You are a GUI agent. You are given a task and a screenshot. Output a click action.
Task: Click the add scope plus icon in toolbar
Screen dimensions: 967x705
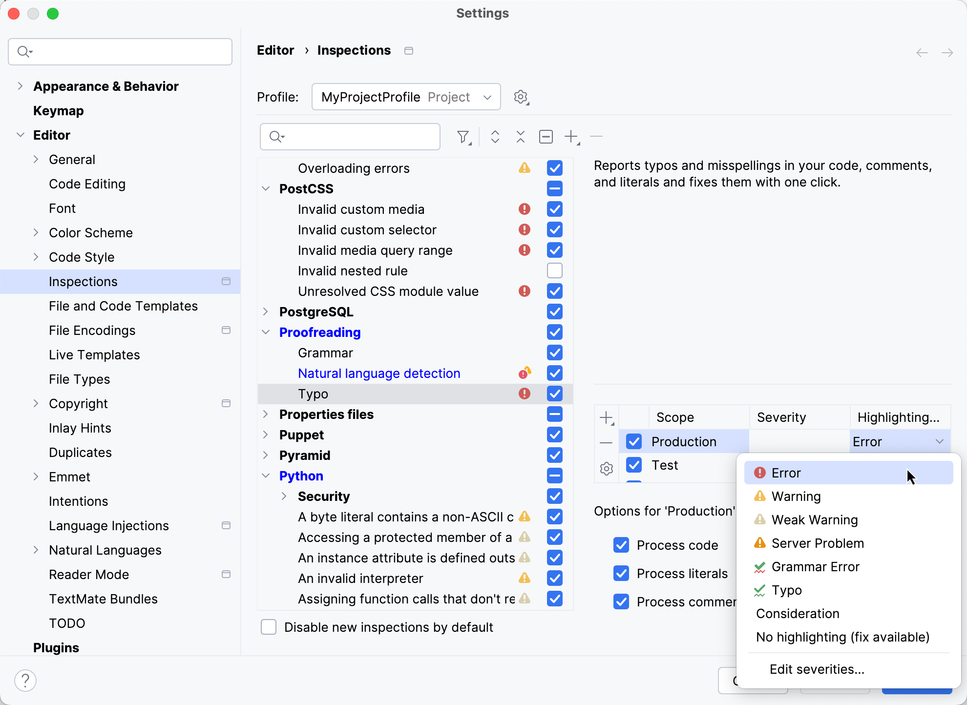[571, 137]
